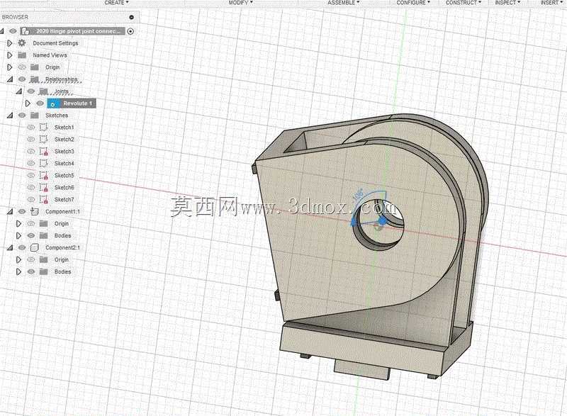Viewport: 567px width, 416px height.
Task: Click the Sketch5 sketch icon
Action: [x=44, y=175]
